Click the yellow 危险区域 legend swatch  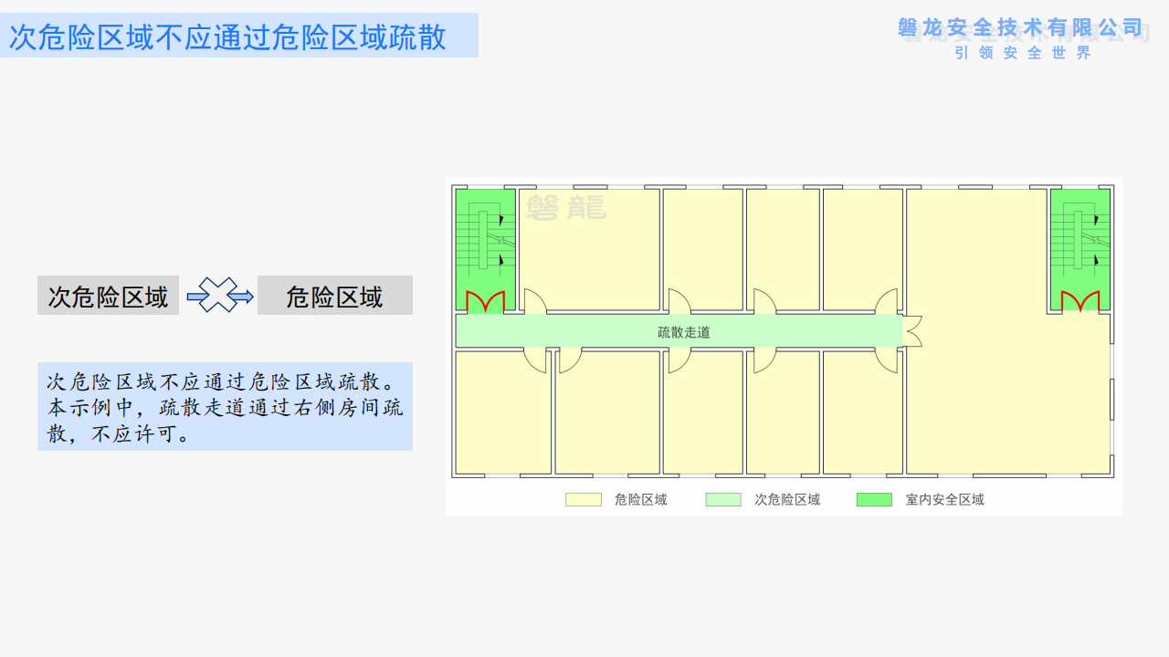tap(583, 499)
